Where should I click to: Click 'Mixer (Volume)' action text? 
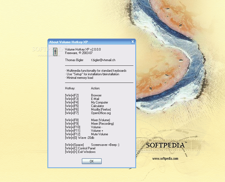[101, 120]
